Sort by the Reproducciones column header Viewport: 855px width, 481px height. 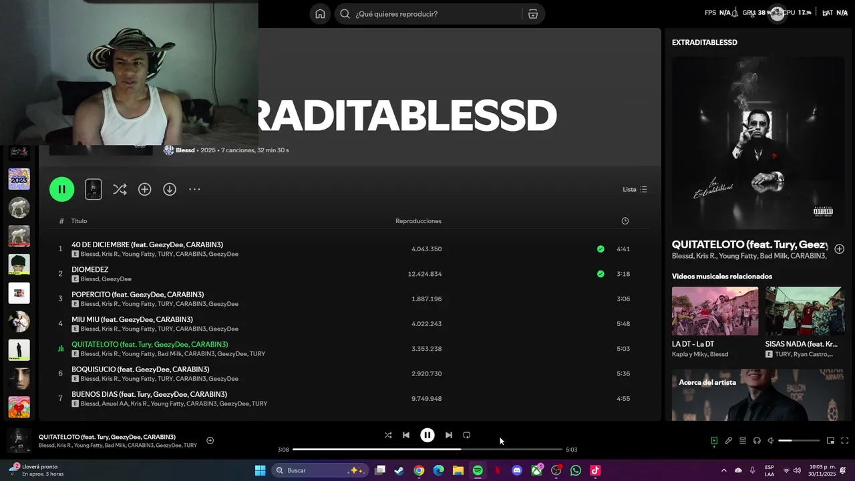point(418,221)
